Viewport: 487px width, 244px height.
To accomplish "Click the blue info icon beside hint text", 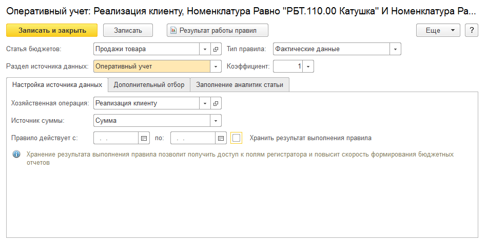I will (x=16, y=154).
